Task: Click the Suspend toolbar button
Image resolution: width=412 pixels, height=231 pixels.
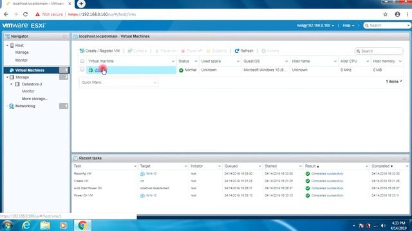Action: pos(216,51)
